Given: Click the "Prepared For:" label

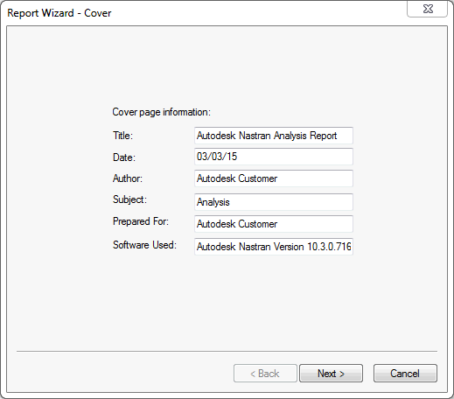Looking at the screenshot, I should click(141, 221).
